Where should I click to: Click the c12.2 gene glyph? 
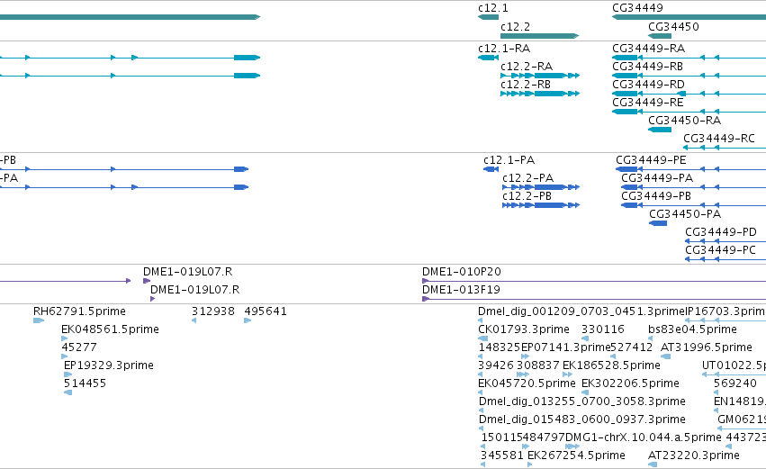click(x=539, y=36)
